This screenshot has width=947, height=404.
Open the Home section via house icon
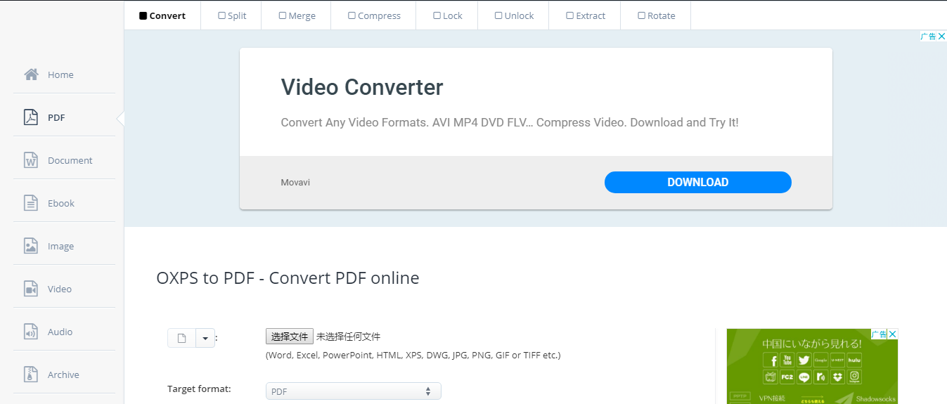tap(31, 74)
